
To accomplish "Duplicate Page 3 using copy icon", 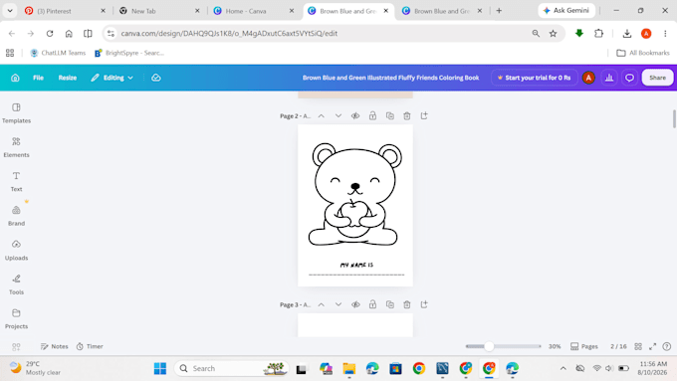I will pyautogui.click(x=390, y=304).
